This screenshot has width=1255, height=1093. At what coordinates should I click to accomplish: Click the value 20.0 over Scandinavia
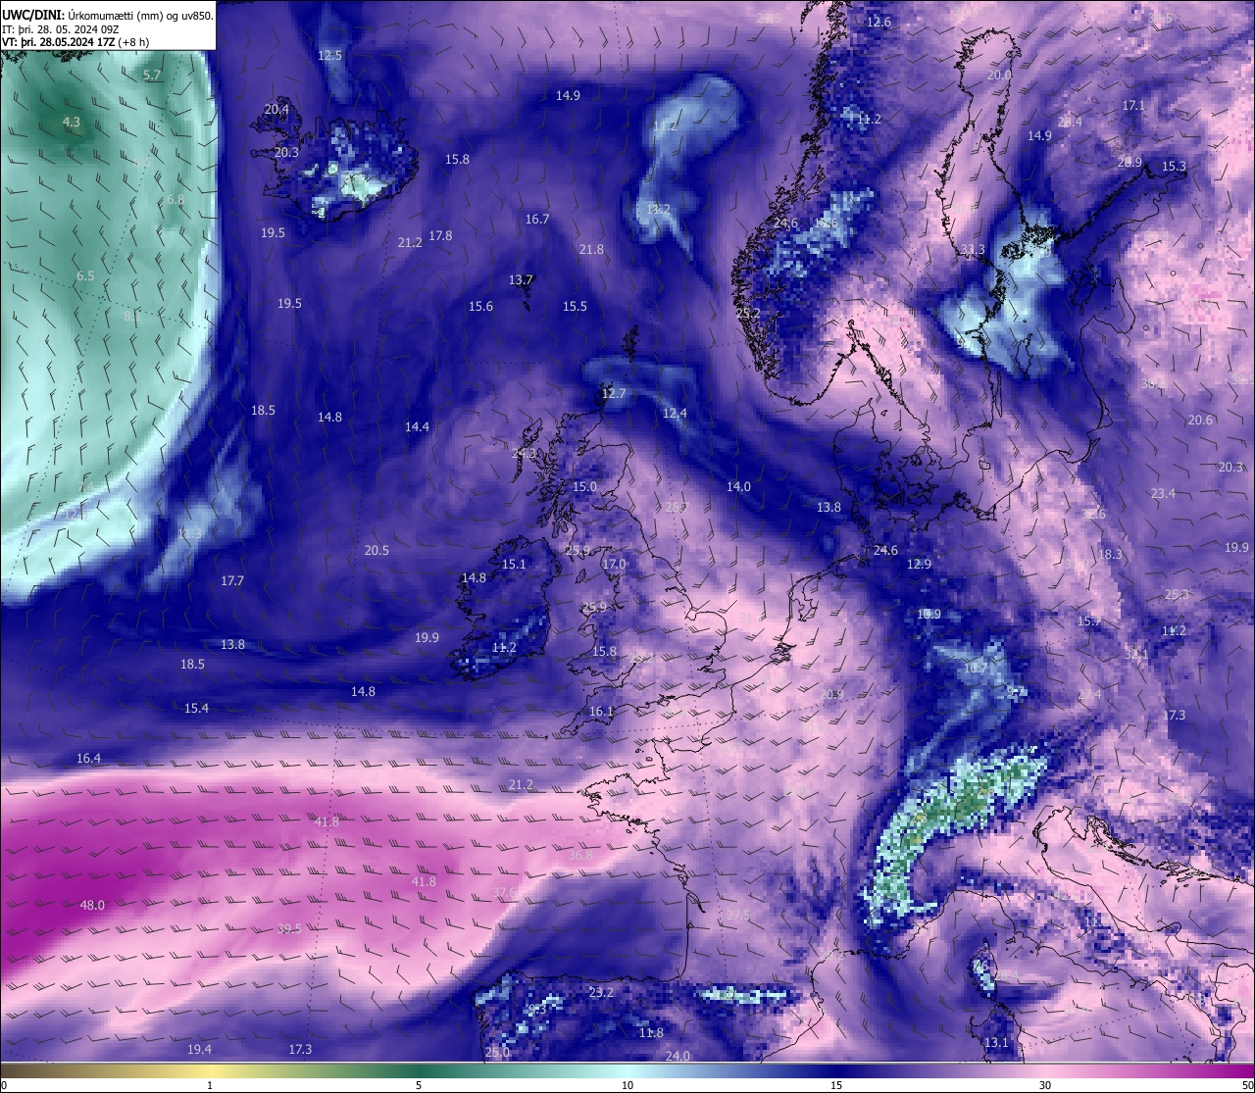[x=999, y=75]
